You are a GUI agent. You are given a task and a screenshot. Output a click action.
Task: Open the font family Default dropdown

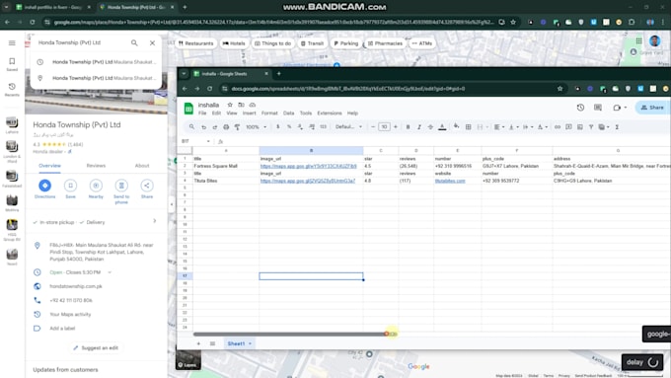(x=348, y=127)
